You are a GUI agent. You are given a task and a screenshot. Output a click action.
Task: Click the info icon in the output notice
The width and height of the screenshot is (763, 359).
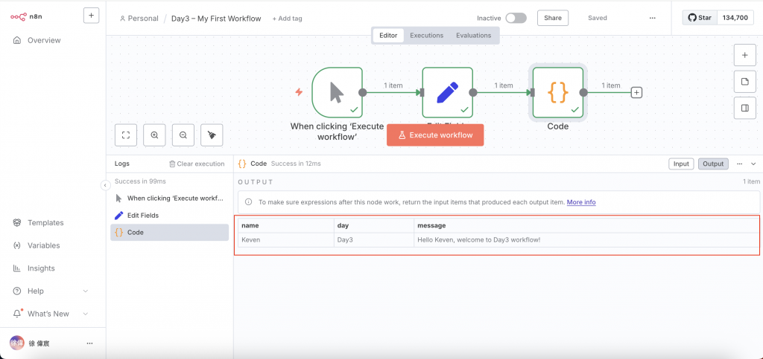pyautogui.click(x=248, y=202)
